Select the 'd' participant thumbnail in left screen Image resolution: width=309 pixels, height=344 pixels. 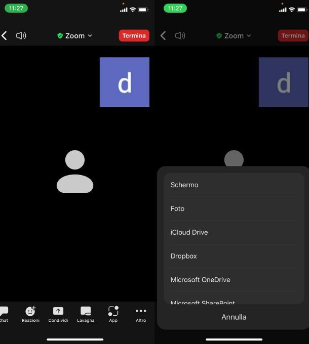tap(125, 82)
